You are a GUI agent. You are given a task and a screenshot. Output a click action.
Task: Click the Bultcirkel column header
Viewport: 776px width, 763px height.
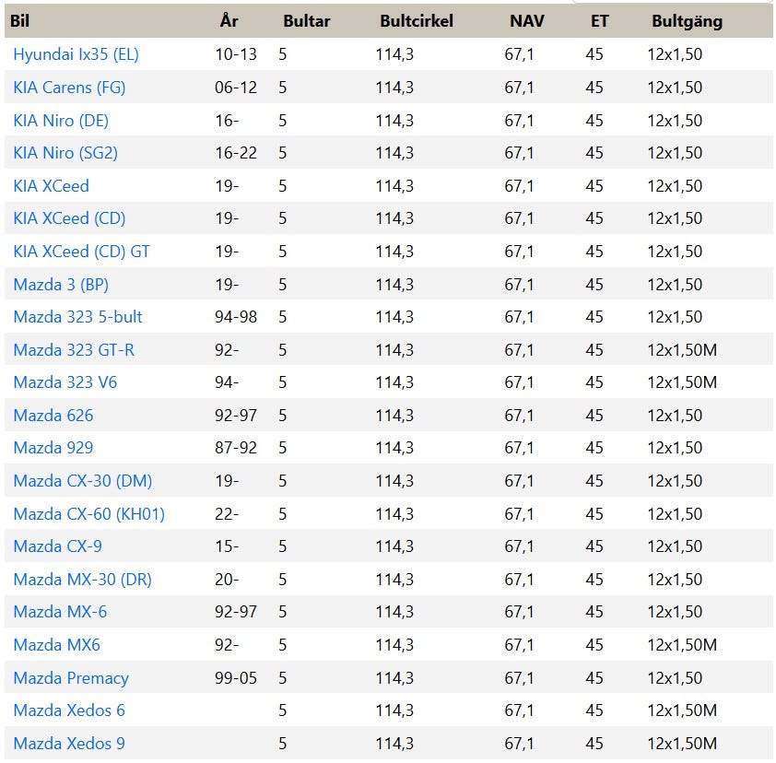tap(417, 20)
